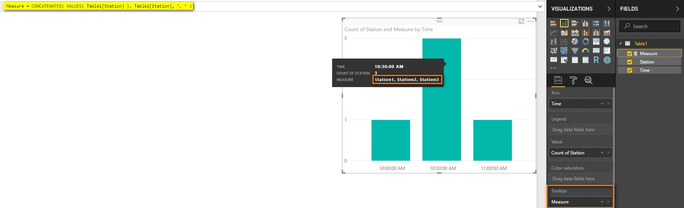Image resolution: width=684 pixels, height=208 pixels.
Task: Choose the Line chart visual
Action: [554, 32]
